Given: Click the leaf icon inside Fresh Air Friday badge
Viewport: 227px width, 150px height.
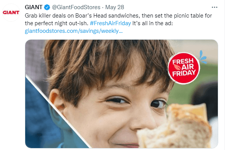Looking at the screenshot, I should [177, 67].
